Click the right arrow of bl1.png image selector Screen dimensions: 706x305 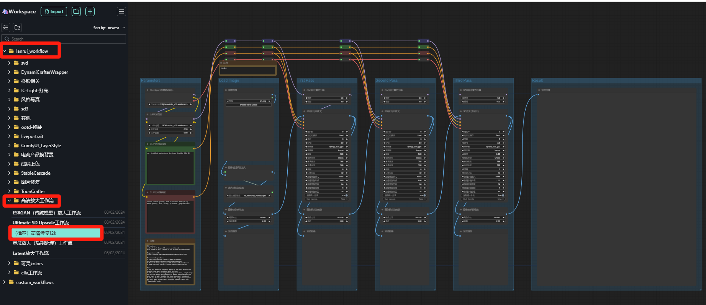[269, 101]
